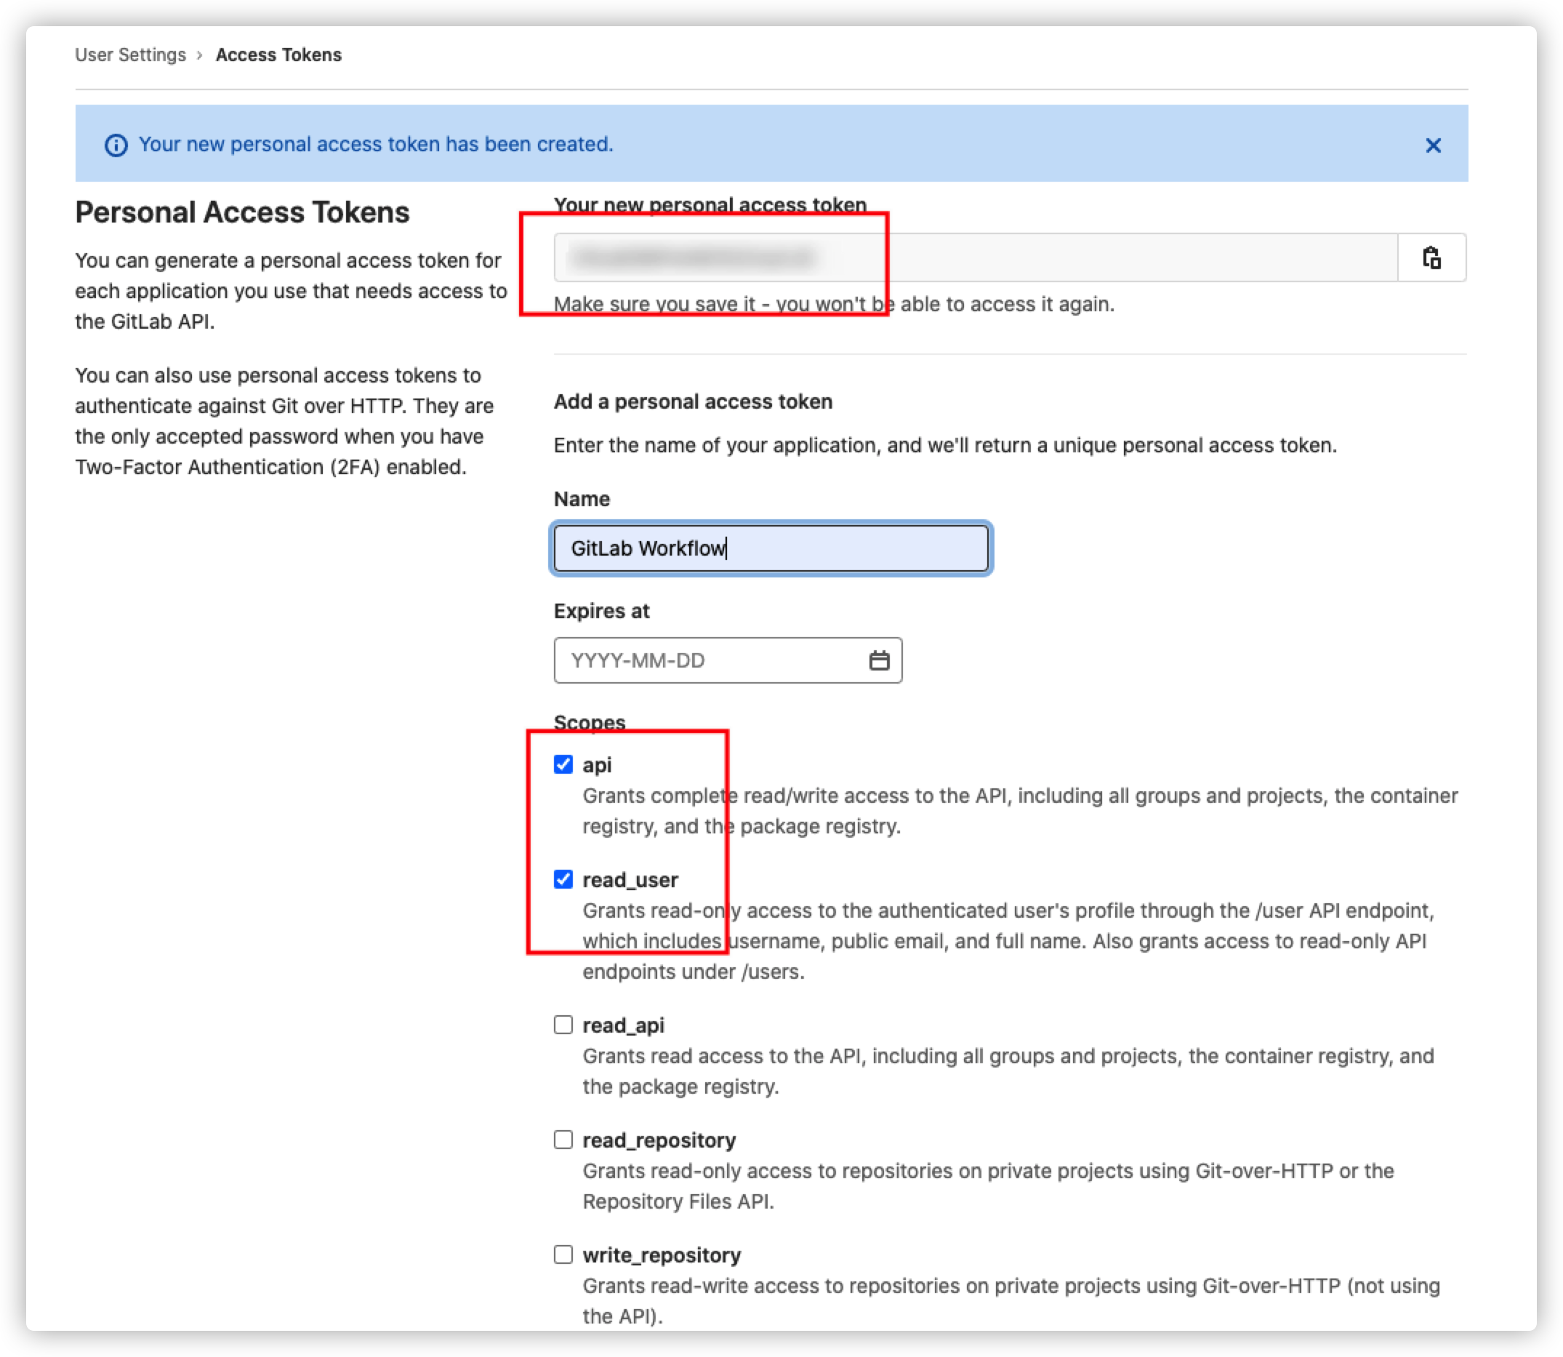This screenshot has height=1357, width=1563.
Task: Click the Personal Access Tokens heading
Action: pyautogui.click(x=242, y=212)
